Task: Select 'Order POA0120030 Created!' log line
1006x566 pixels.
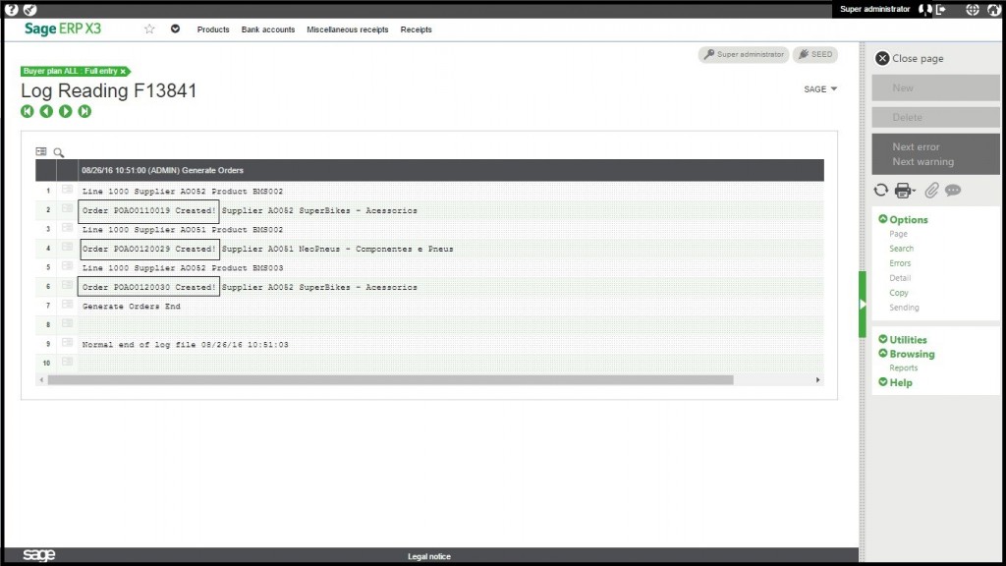Action: pyautogui.click(x=149, y=288)
